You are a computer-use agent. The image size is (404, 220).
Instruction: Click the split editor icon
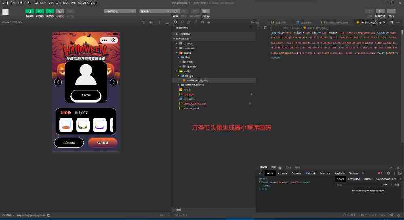[391, 22]
